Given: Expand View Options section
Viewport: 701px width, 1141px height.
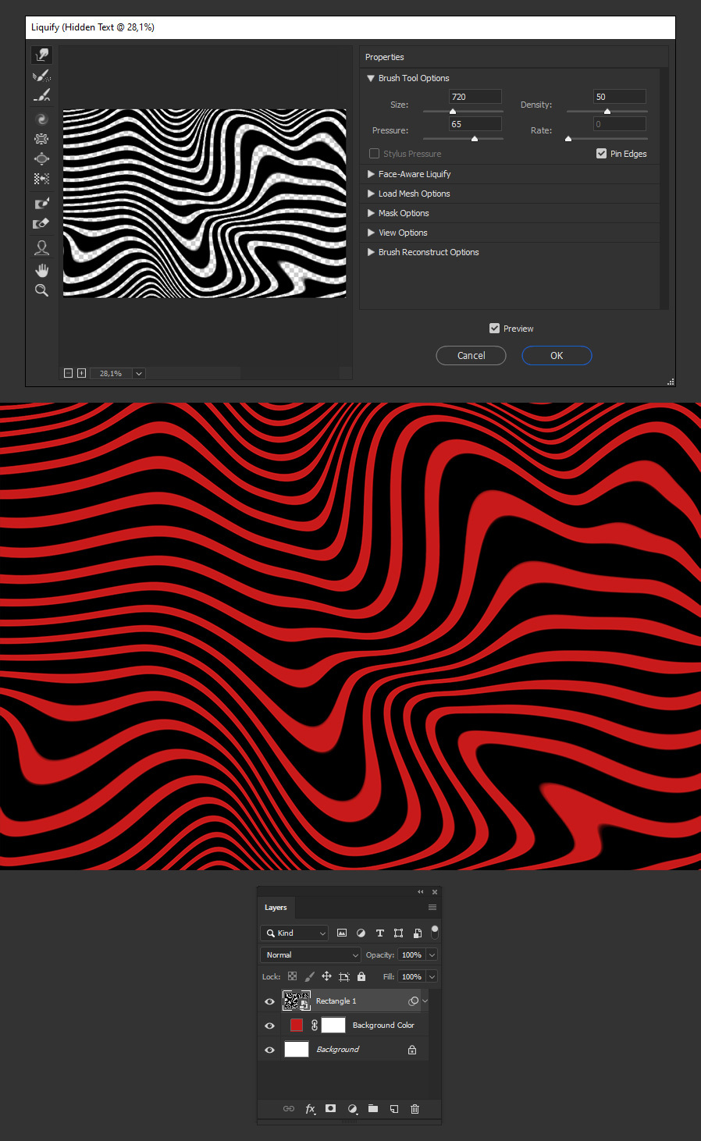Looking at the screenshot, I should (x=371, y=233).
